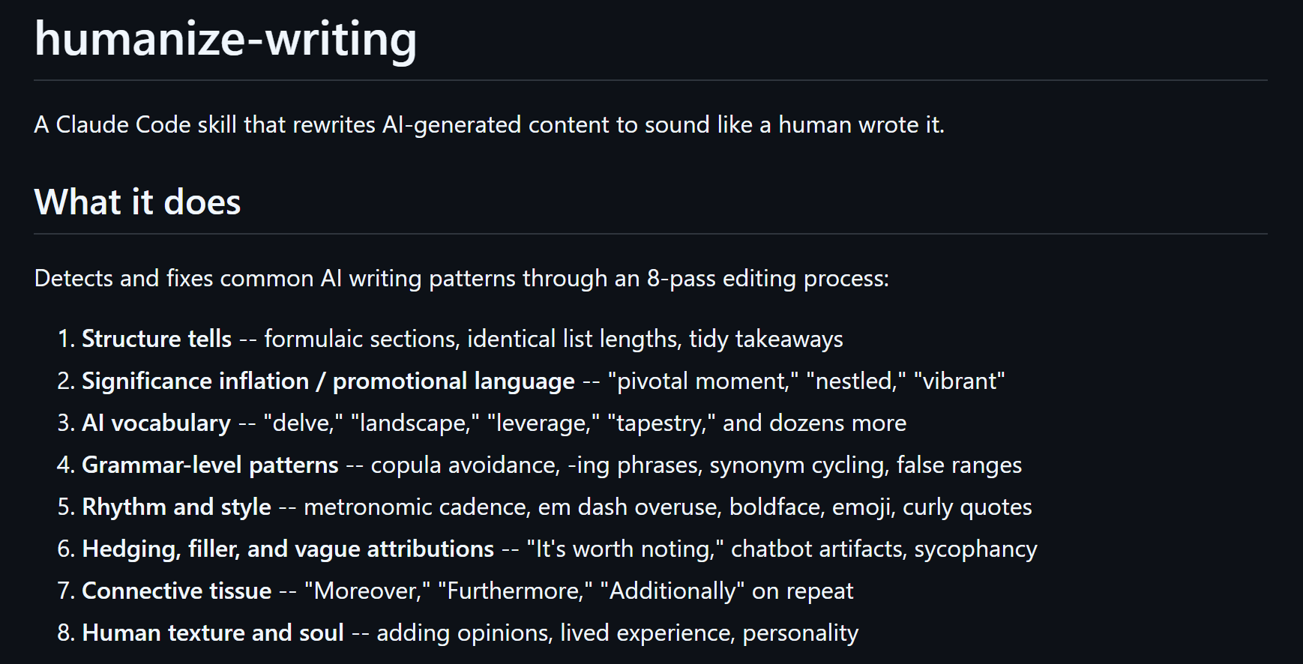
Task: Click the quoted word "vibrant" in item two
Action: pyautogui.click(x=960, y=381)
